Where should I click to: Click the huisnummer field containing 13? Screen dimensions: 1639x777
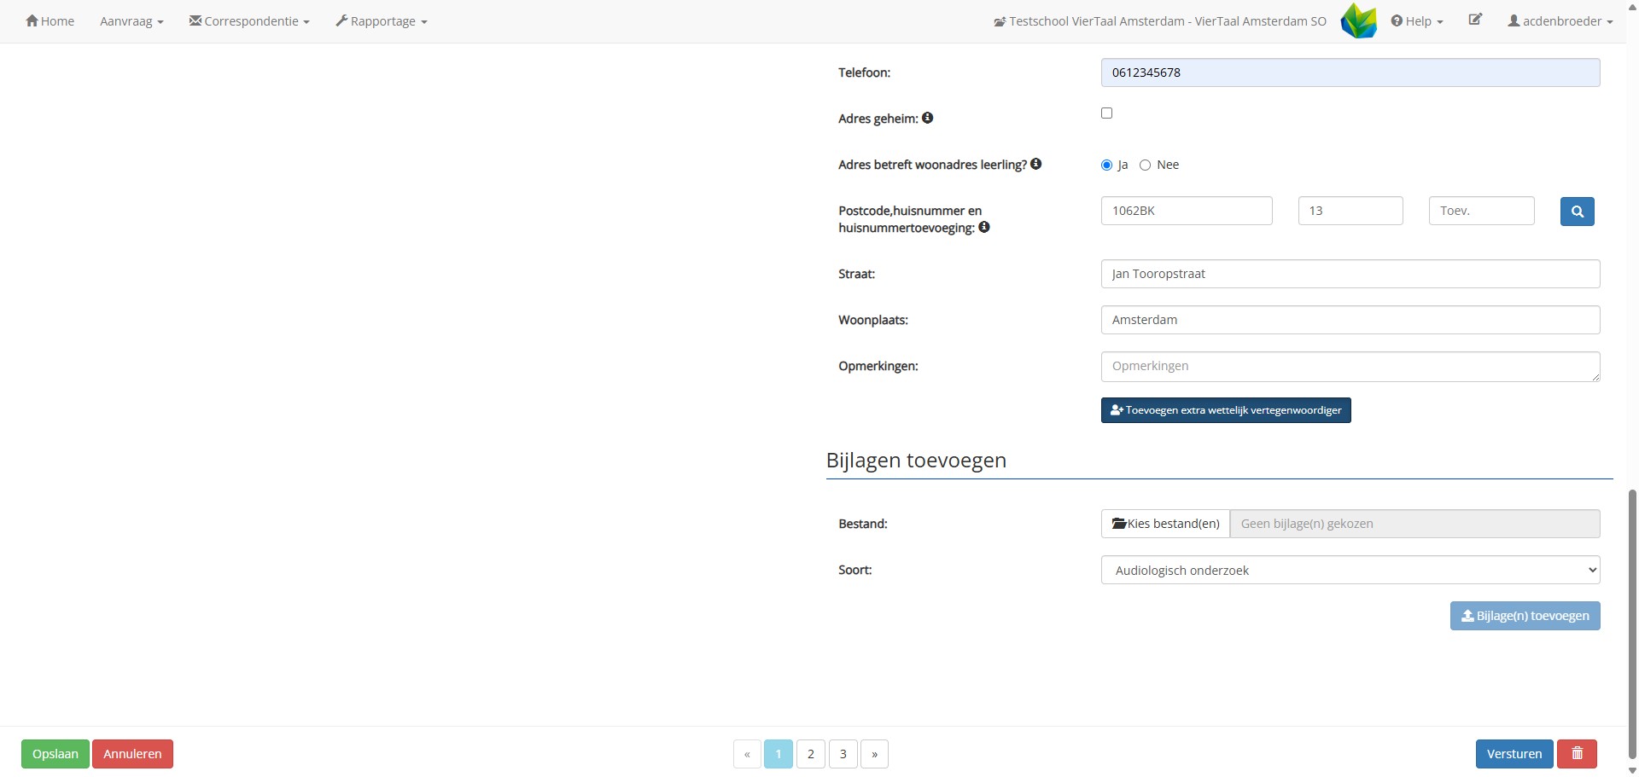(x=1350, y=211)
